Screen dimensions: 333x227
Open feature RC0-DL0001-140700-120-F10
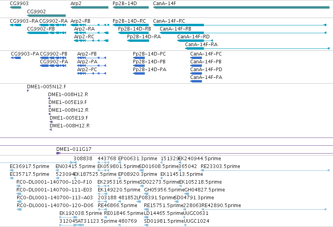(19, 186)
